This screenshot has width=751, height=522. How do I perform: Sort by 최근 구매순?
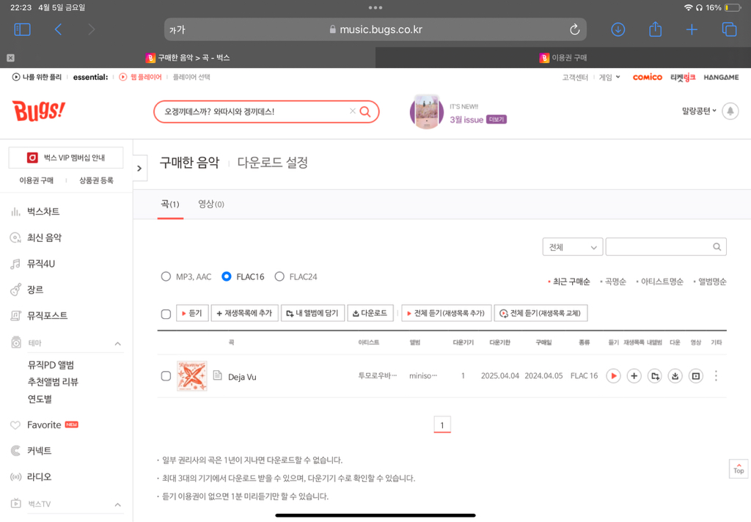pos(571,282)
